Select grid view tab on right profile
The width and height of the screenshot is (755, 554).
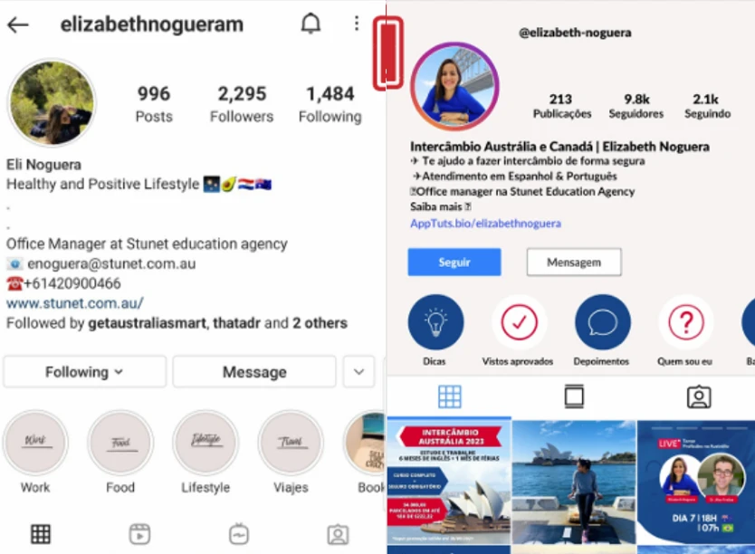pos(450,396)
